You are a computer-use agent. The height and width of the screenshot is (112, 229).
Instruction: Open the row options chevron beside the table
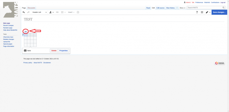(x=23, y=35)
